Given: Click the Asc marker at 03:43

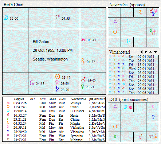Looking at the screenshot, I should click(83, 39).
